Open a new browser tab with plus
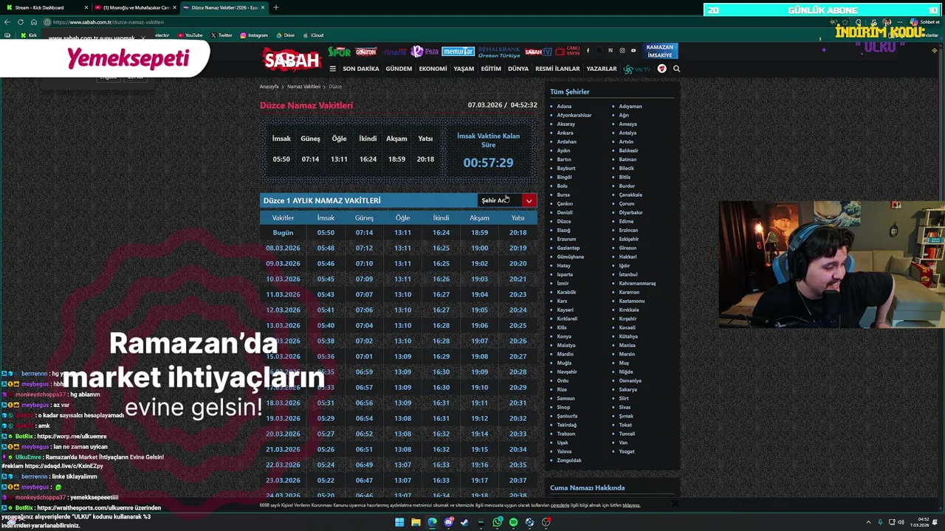This screenshot has height=531, width=945. [x=275, y=7]
